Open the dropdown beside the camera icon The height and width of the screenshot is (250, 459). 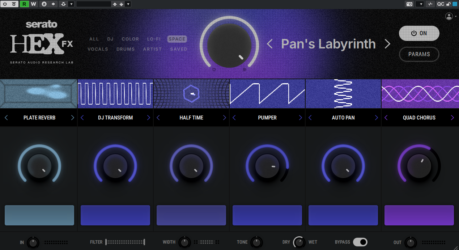[420, 4]
